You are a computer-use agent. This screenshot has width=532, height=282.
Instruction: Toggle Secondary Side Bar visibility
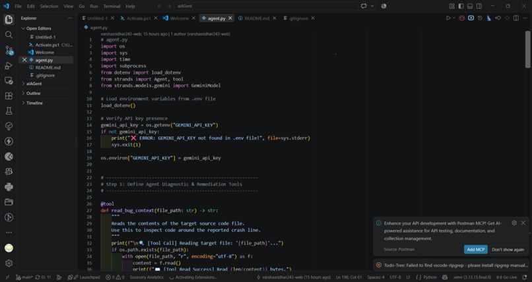click(479, 6)
